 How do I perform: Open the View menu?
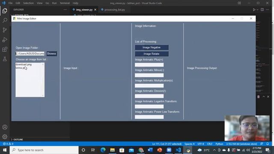pyautogui.click(x=39, y=3)
